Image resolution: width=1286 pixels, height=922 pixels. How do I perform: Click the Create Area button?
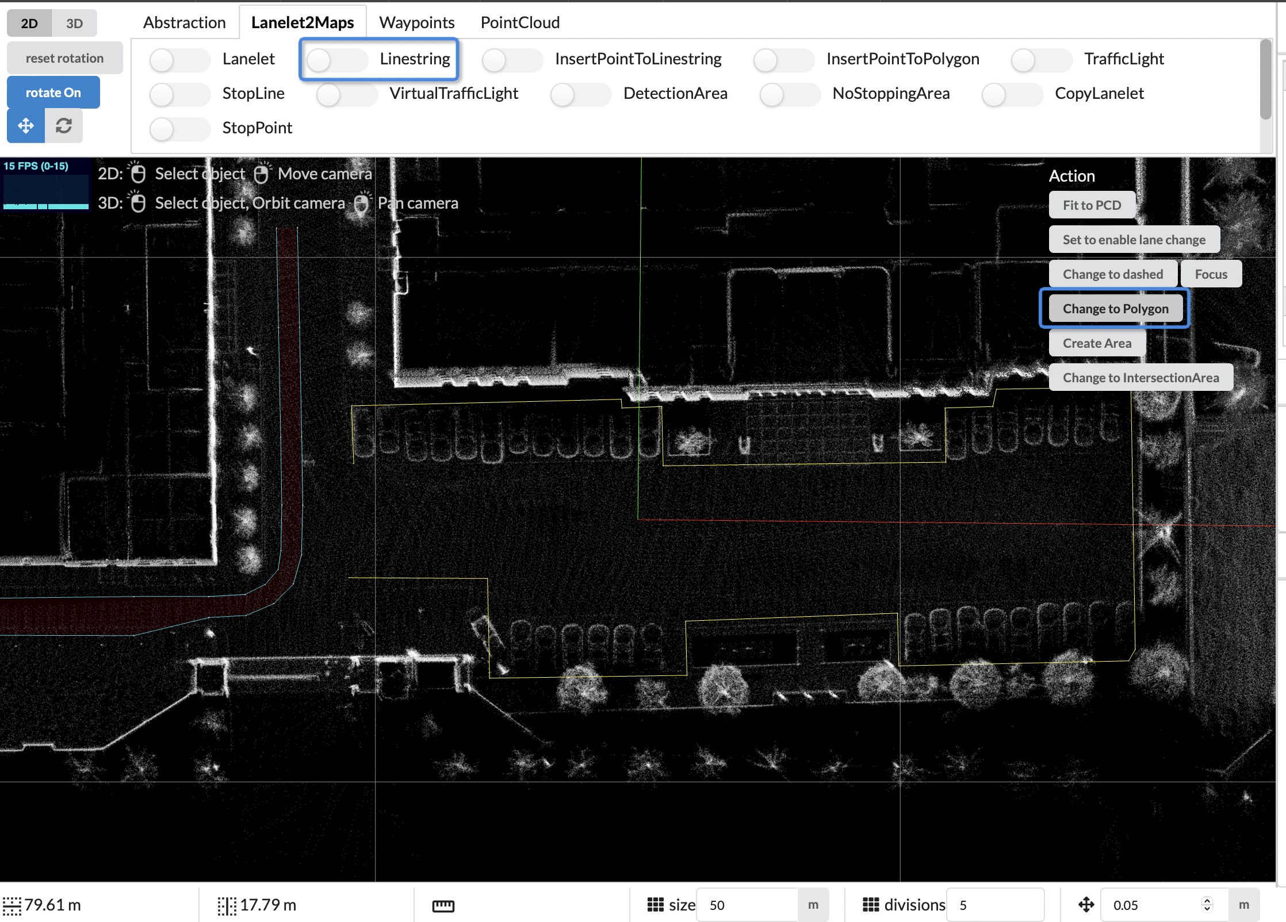[x=1097, y=343]
